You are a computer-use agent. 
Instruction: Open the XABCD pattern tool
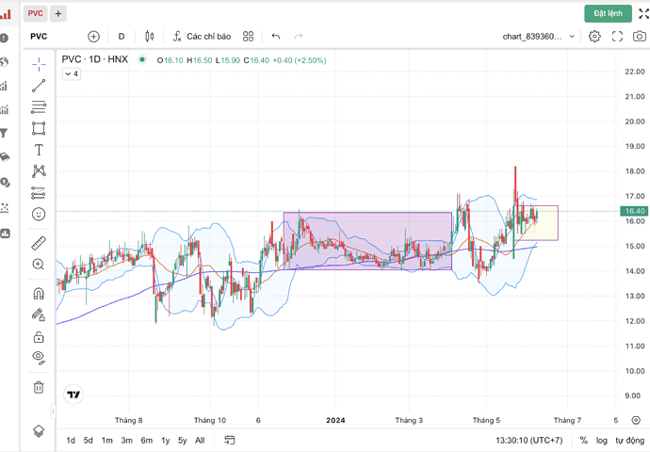click(39, 171)
